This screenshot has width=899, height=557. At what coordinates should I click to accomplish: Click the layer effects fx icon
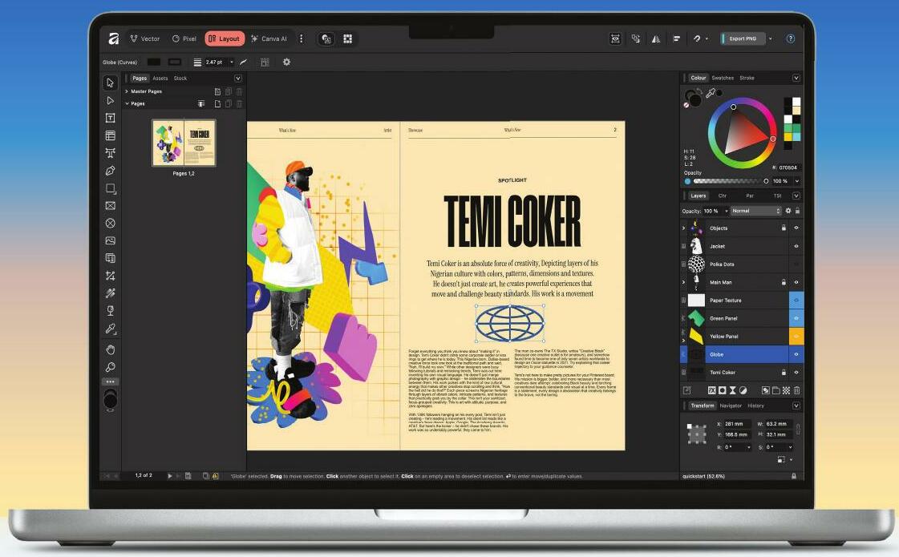point(711,390)
